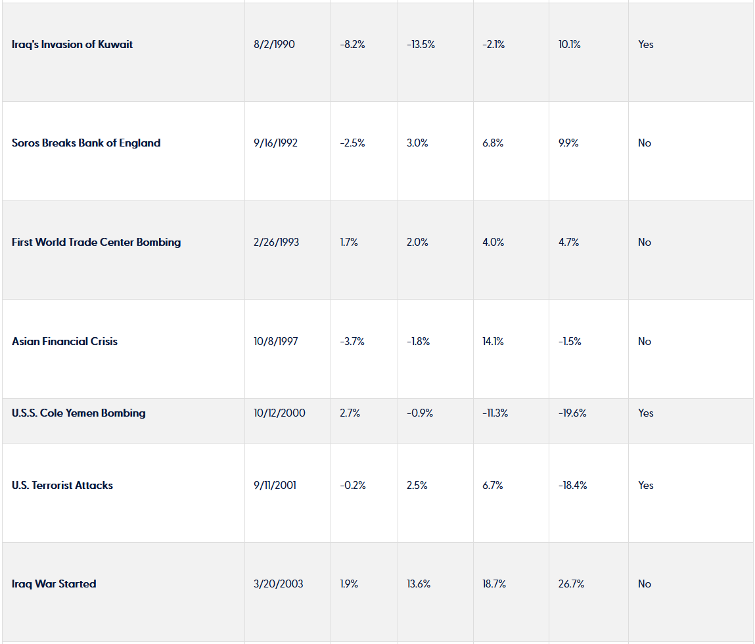Select the 3/20/2003 date cell
Viewport: 755px width, 644px height.
(279, 584)
